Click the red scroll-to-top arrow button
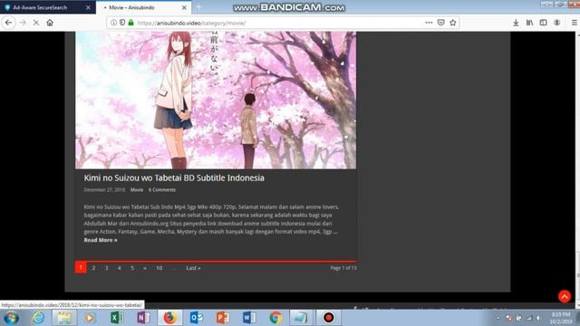Screen dimensions: 580x326 [565, 296]
